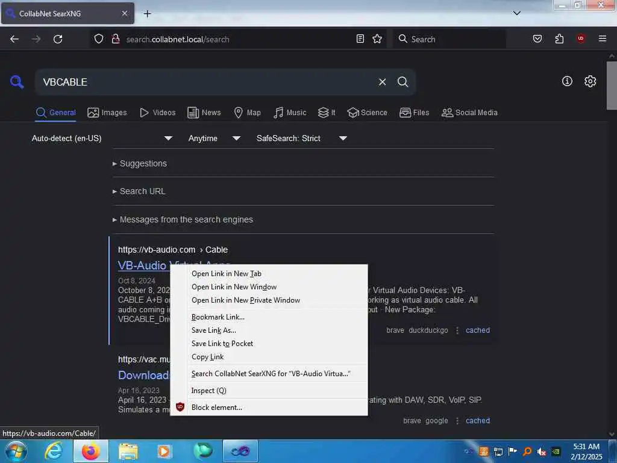Choose Save Link As... menu entry
The image size is (617, 463).
click(269, 330)
